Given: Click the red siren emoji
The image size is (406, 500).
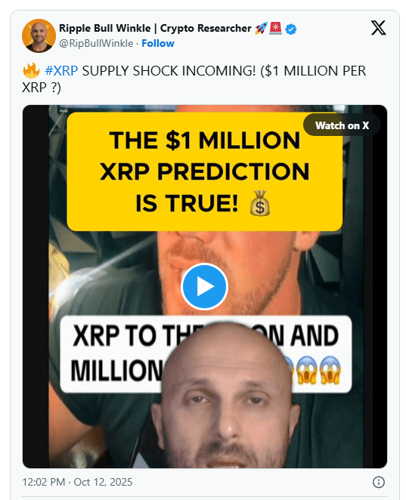Looking at the screenshot, I should pos(275,29).
